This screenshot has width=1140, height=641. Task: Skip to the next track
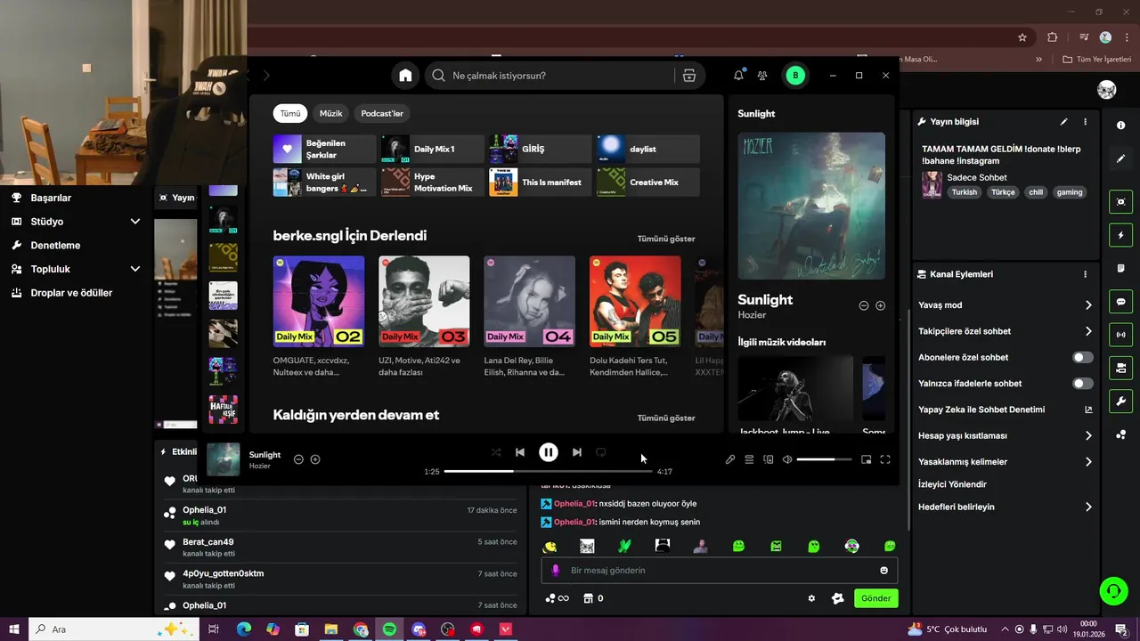[577, 452]
